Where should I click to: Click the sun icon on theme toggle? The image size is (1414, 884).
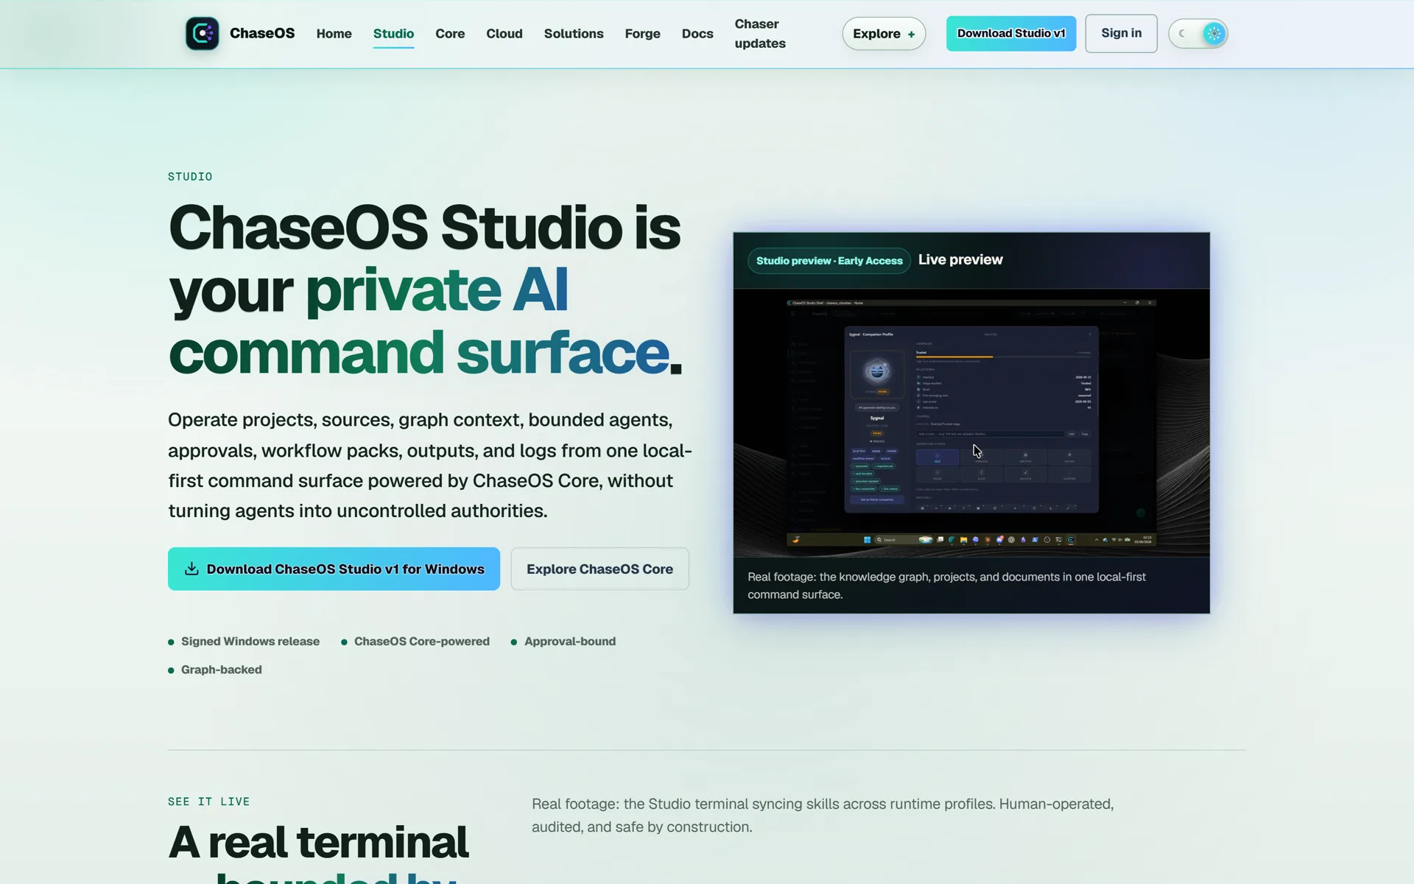(x=1214, y=34)
